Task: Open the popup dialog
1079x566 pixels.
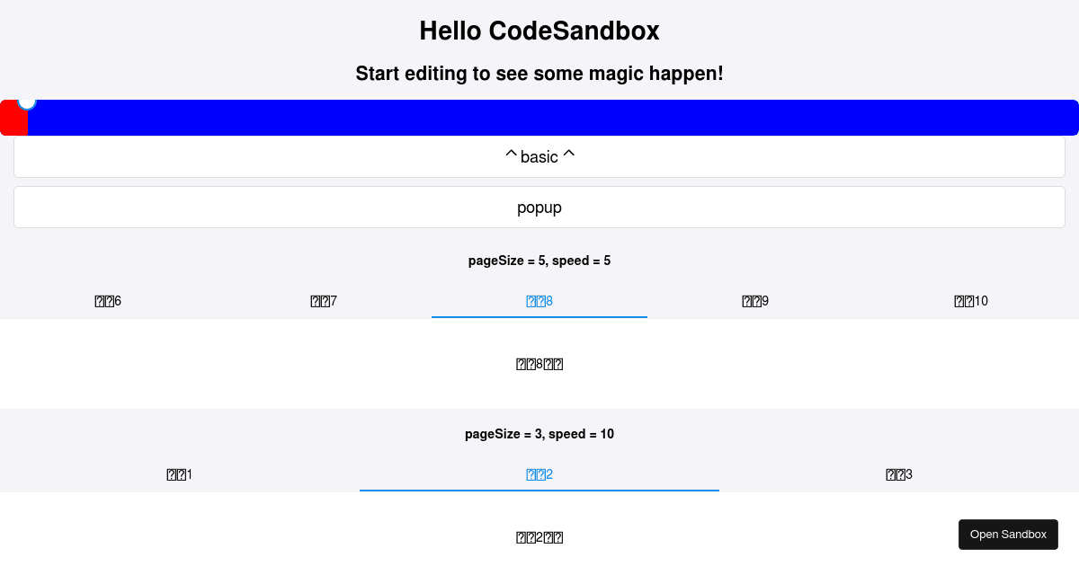Action: (539, 208)
